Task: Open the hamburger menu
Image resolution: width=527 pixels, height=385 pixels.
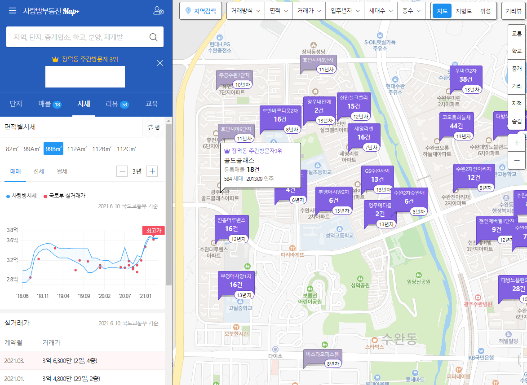Action: (x=12, y=11)
